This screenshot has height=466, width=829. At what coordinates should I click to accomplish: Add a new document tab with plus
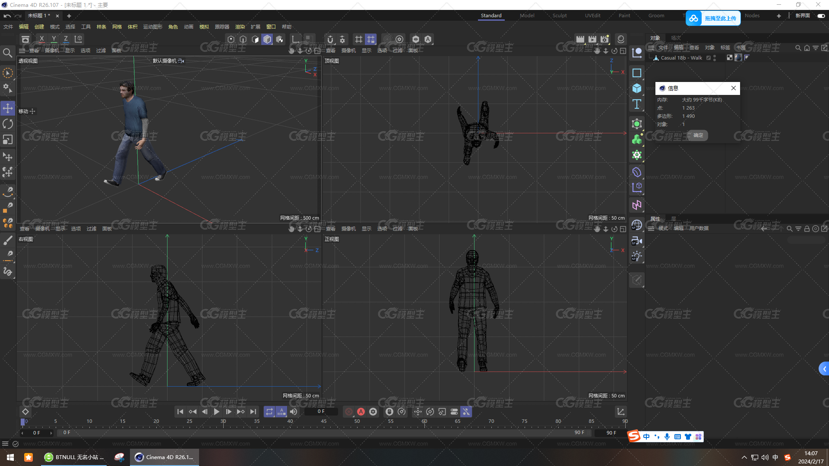tap(69, 16)
